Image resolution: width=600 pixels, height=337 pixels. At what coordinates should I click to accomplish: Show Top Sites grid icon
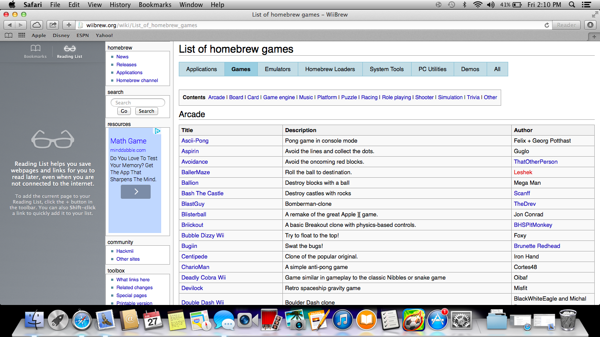click(x=22, y=36)
